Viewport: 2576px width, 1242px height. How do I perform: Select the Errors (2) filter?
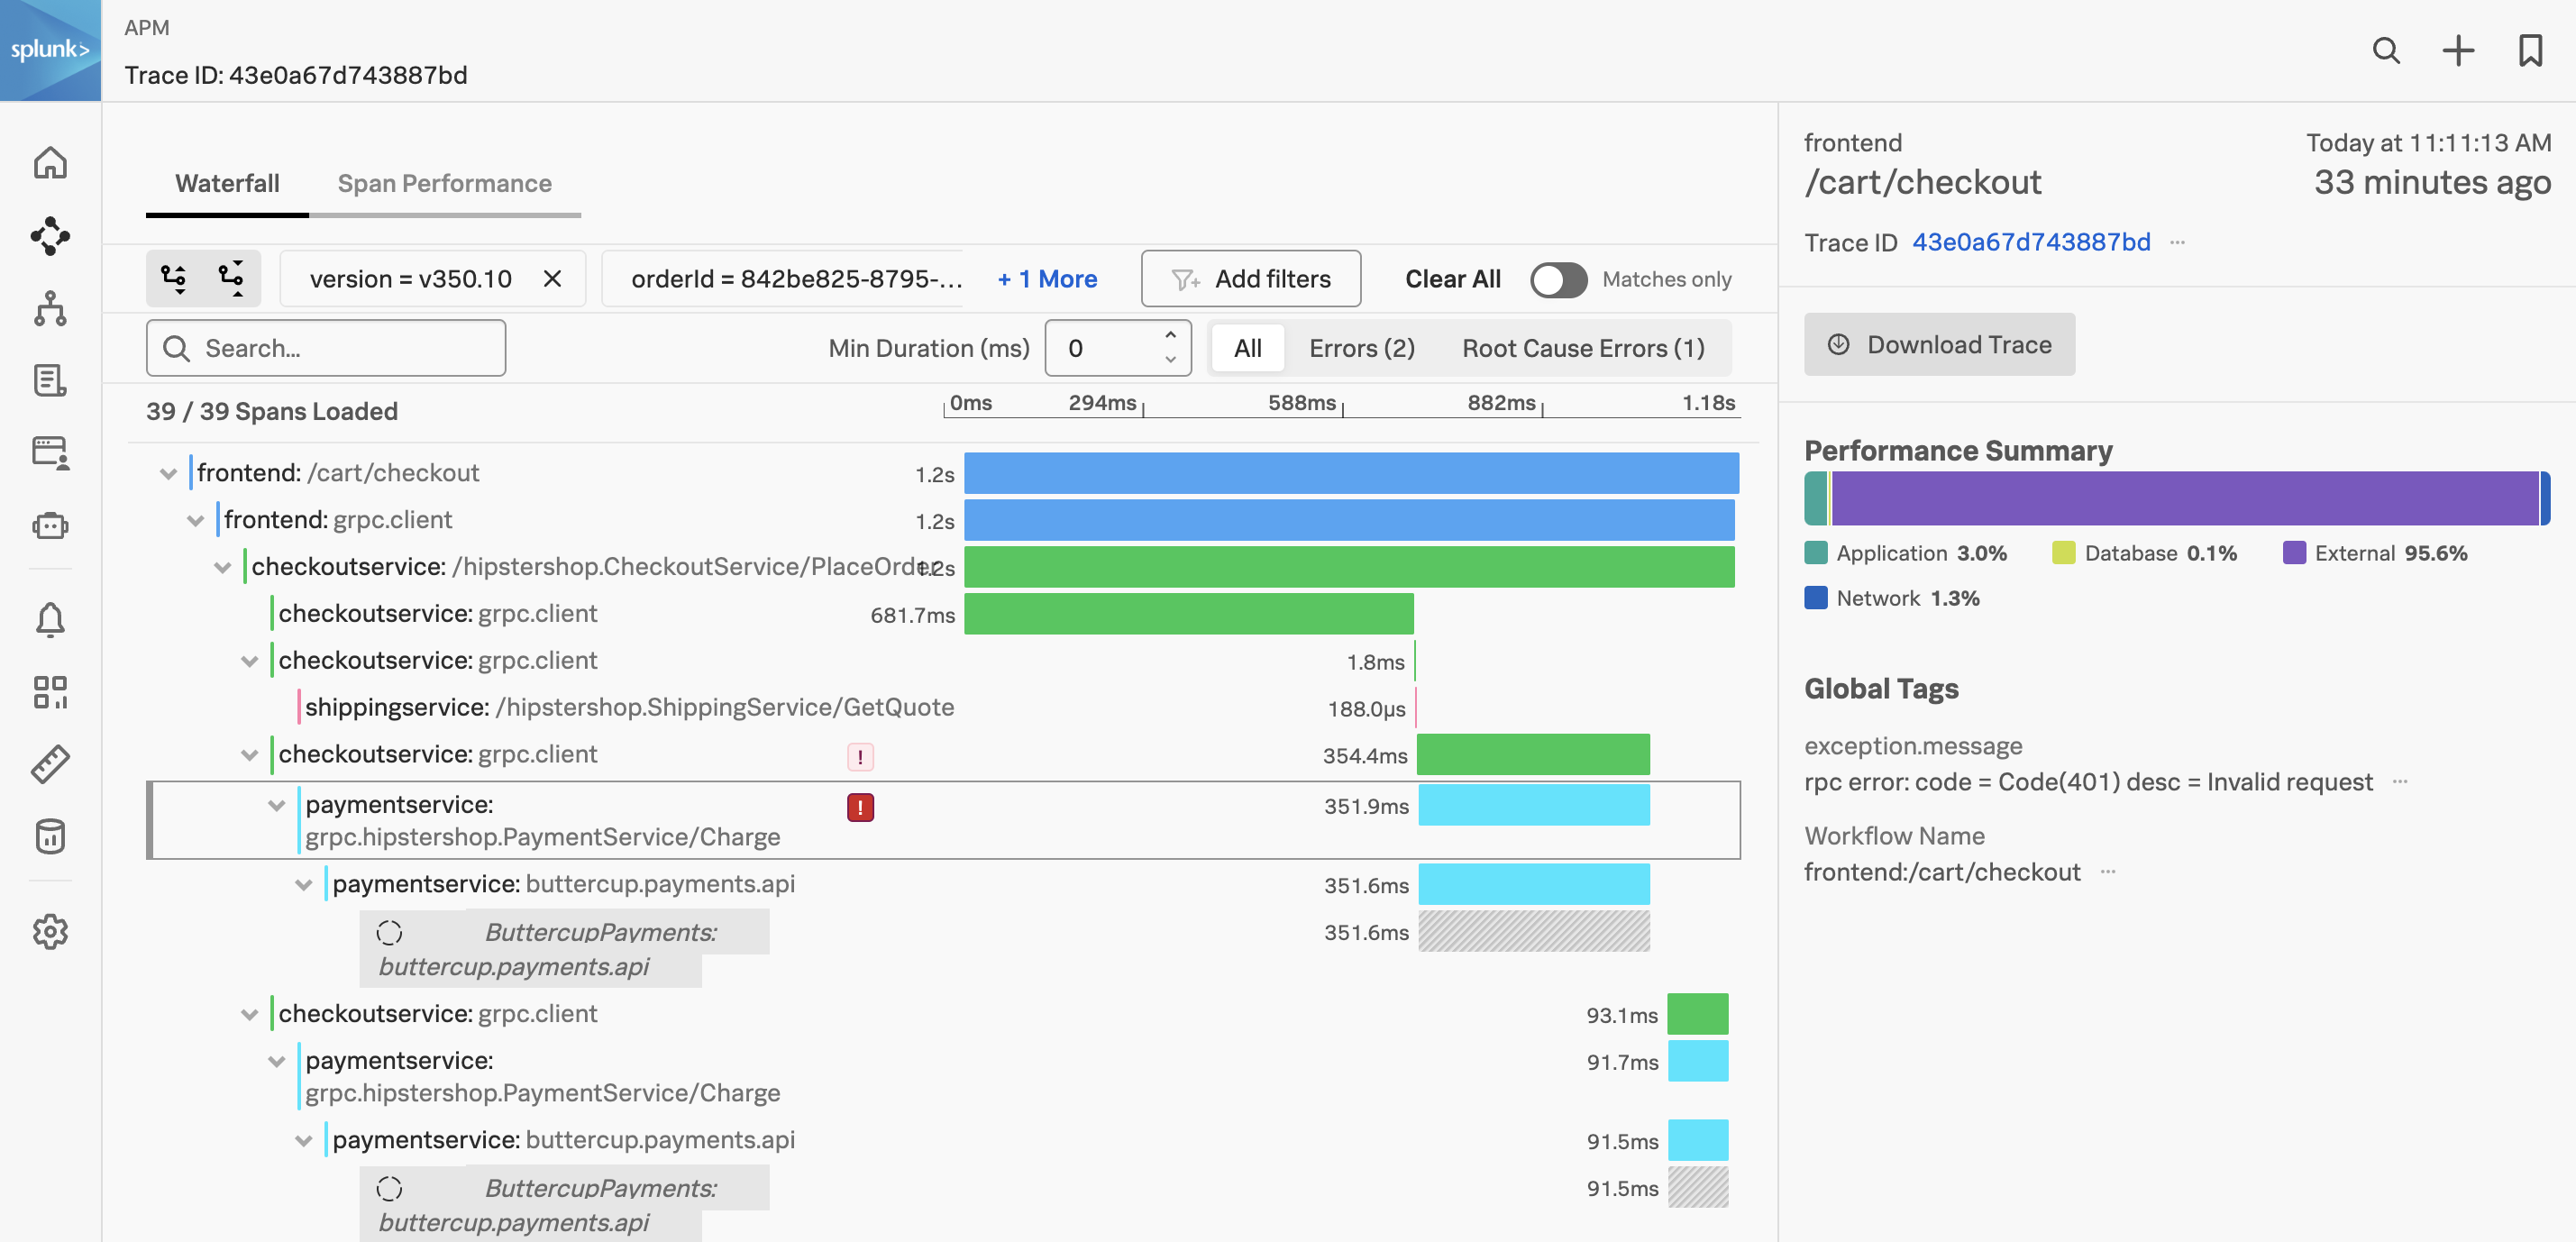click(x=1361, y=348)
